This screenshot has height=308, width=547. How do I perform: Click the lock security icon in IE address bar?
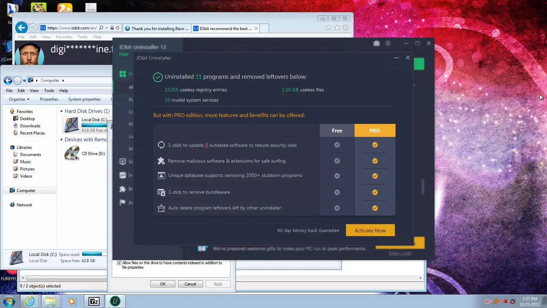tap(112, 28)
